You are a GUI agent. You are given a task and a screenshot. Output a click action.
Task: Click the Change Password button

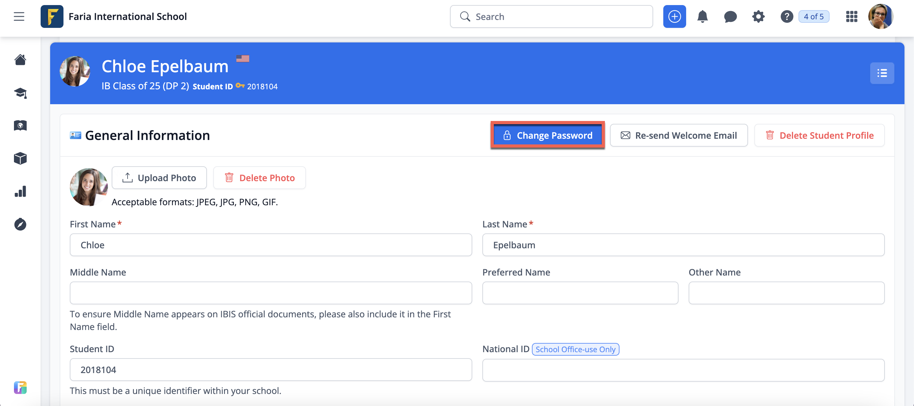click(547, 135)
